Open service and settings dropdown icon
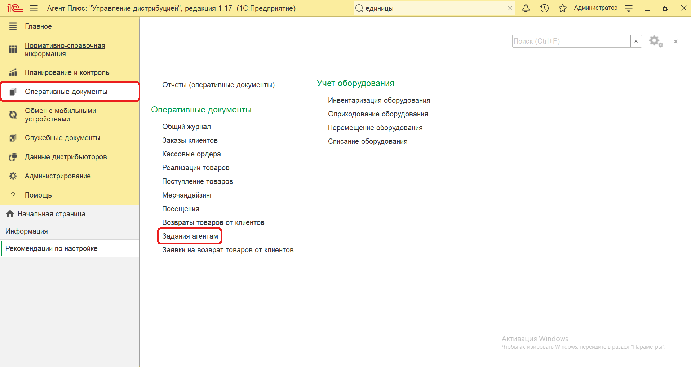691x367 pixels. (629, 8)
